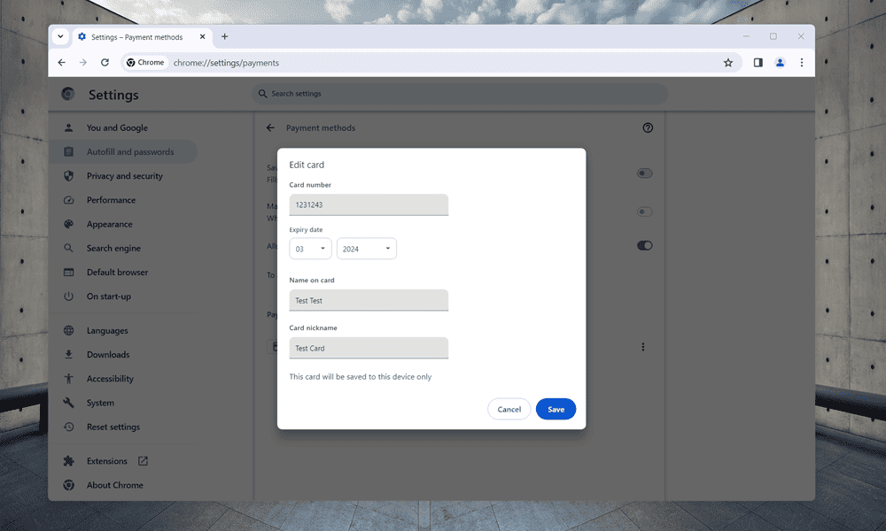Open Appearance settings section
The image size is (886, 531).
click(109, 224)
